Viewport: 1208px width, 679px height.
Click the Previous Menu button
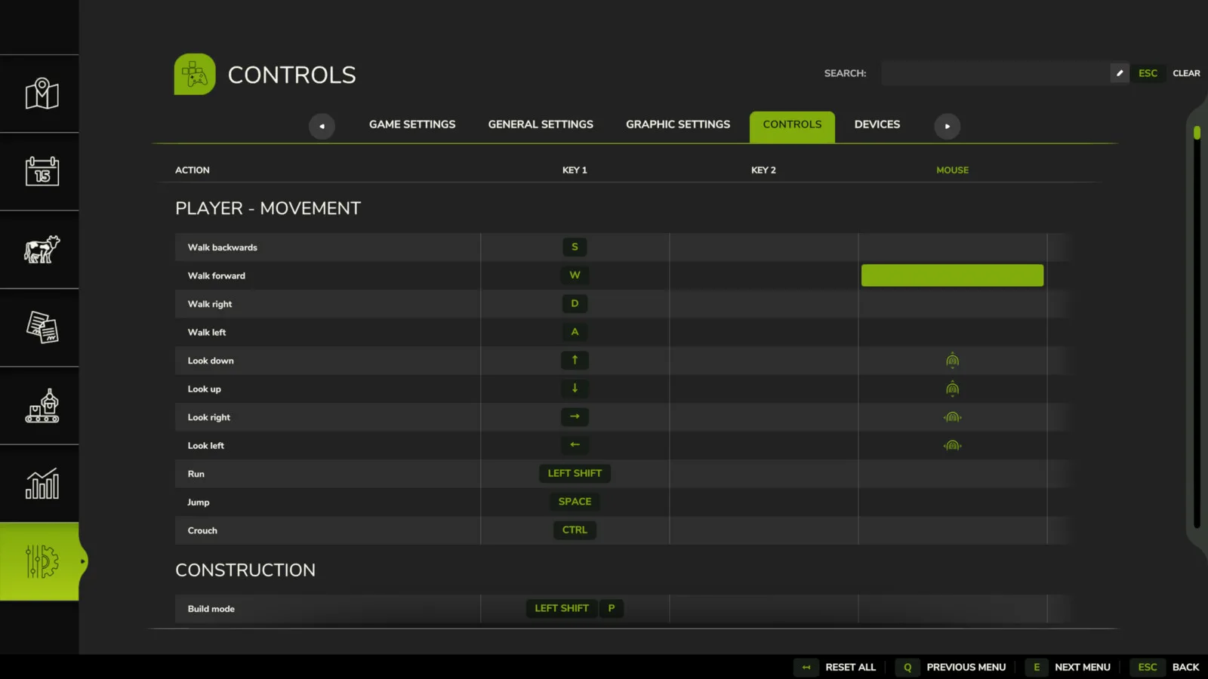click(966, 667)
